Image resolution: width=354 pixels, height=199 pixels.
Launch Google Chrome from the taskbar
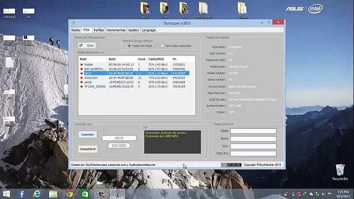point(70,194)
